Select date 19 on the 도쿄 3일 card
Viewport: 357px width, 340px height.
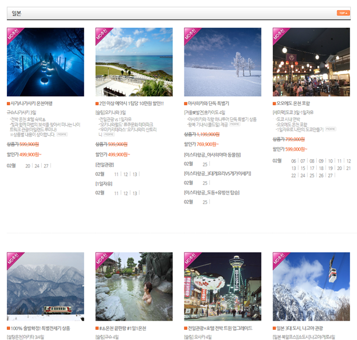331,168
